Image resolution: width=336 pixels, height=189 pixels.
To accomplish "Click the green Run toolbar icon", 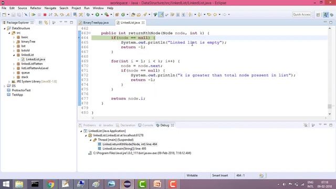I will coord(97,15).
